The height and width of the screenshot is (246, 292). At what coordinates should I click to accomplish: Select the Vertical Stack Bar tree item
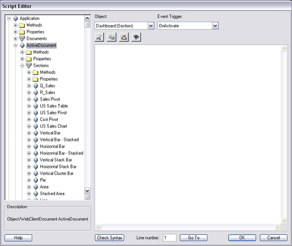point(56,160)
